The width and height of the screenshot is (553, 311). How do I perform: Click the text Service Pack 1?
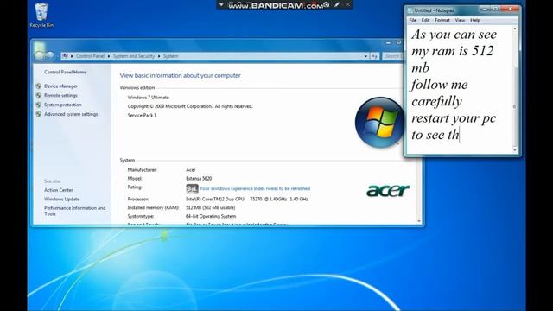coord(142,115)
